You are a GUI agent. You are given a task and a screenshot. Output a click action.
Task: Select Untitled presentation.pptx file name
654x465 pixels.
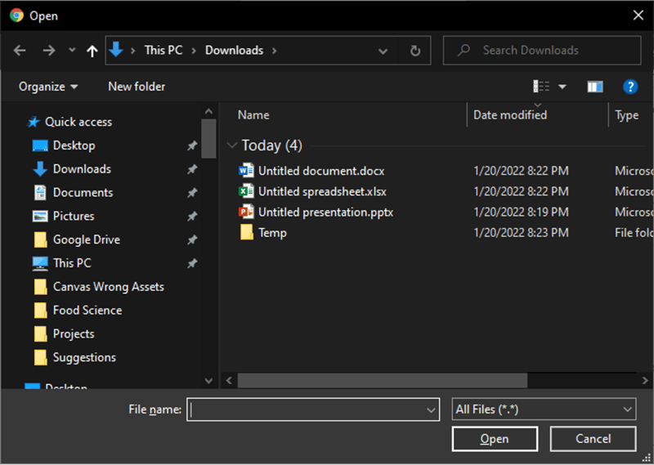(x=325, y=212)
